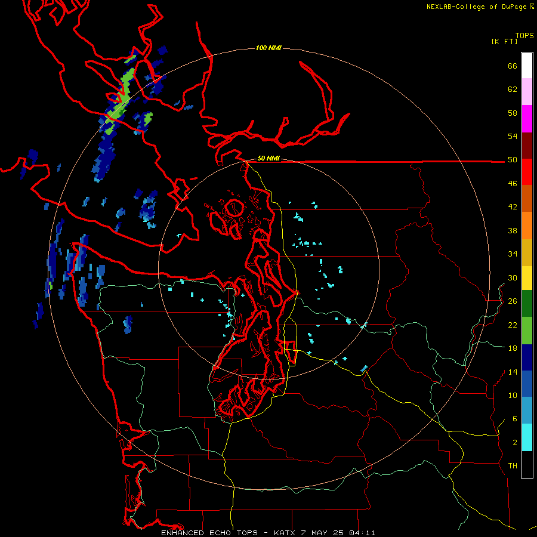Click the 18 legend value
The height and width of the screenshot is (537, 537).
513,348
